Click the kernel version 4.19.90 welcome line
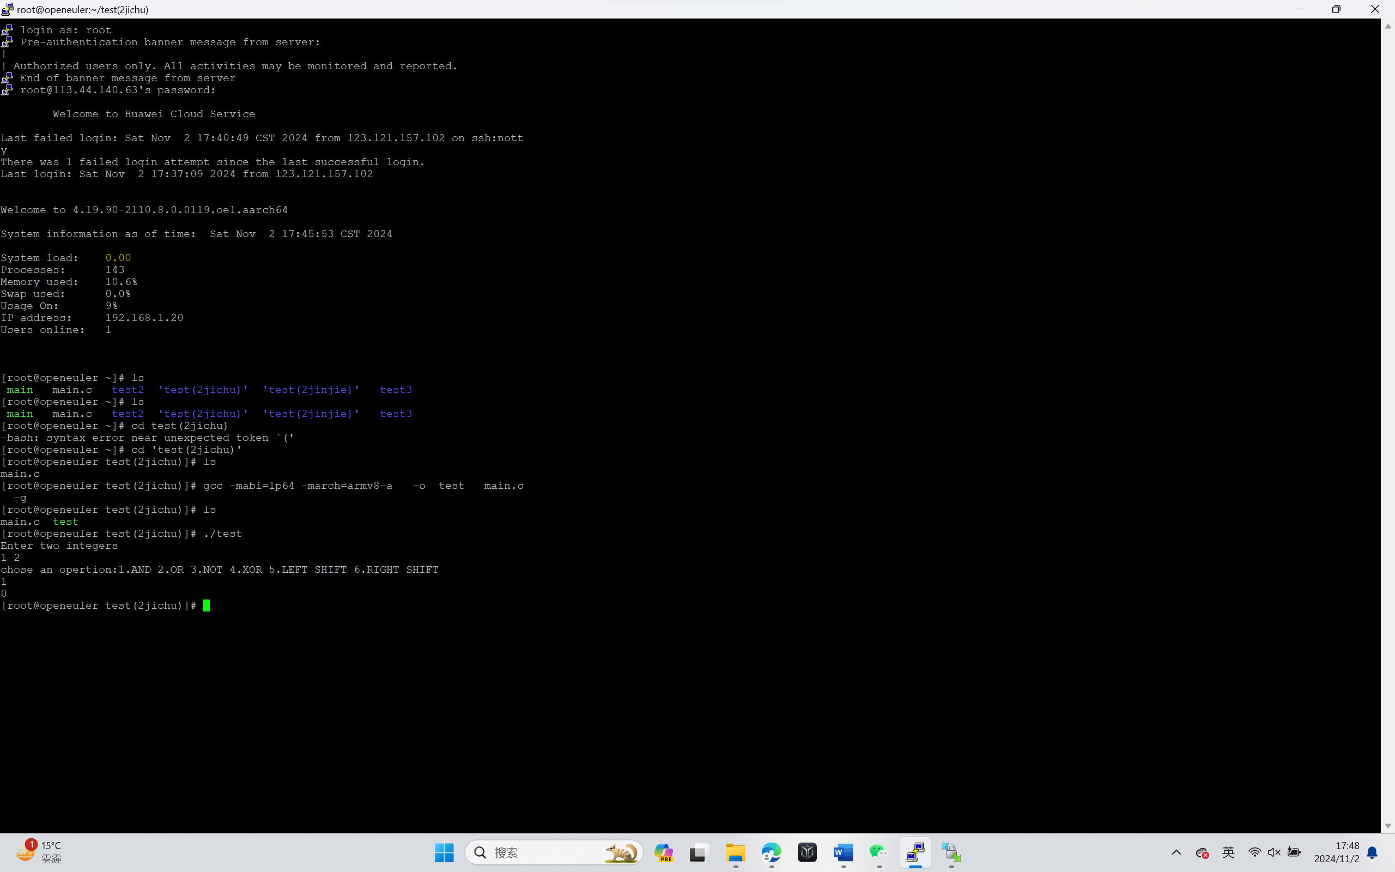The image size is (1395, 872). click(x=144, y=210)
